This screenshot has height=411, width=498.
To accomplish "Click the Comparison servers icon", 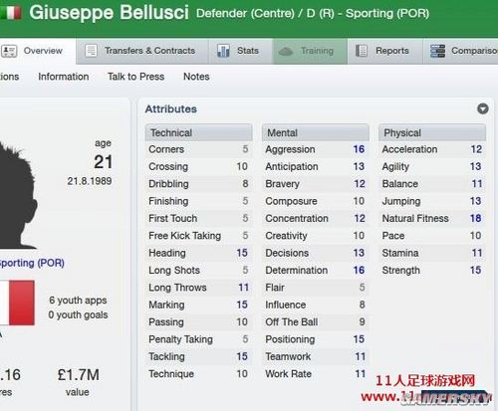I will (x=437, y=51).
